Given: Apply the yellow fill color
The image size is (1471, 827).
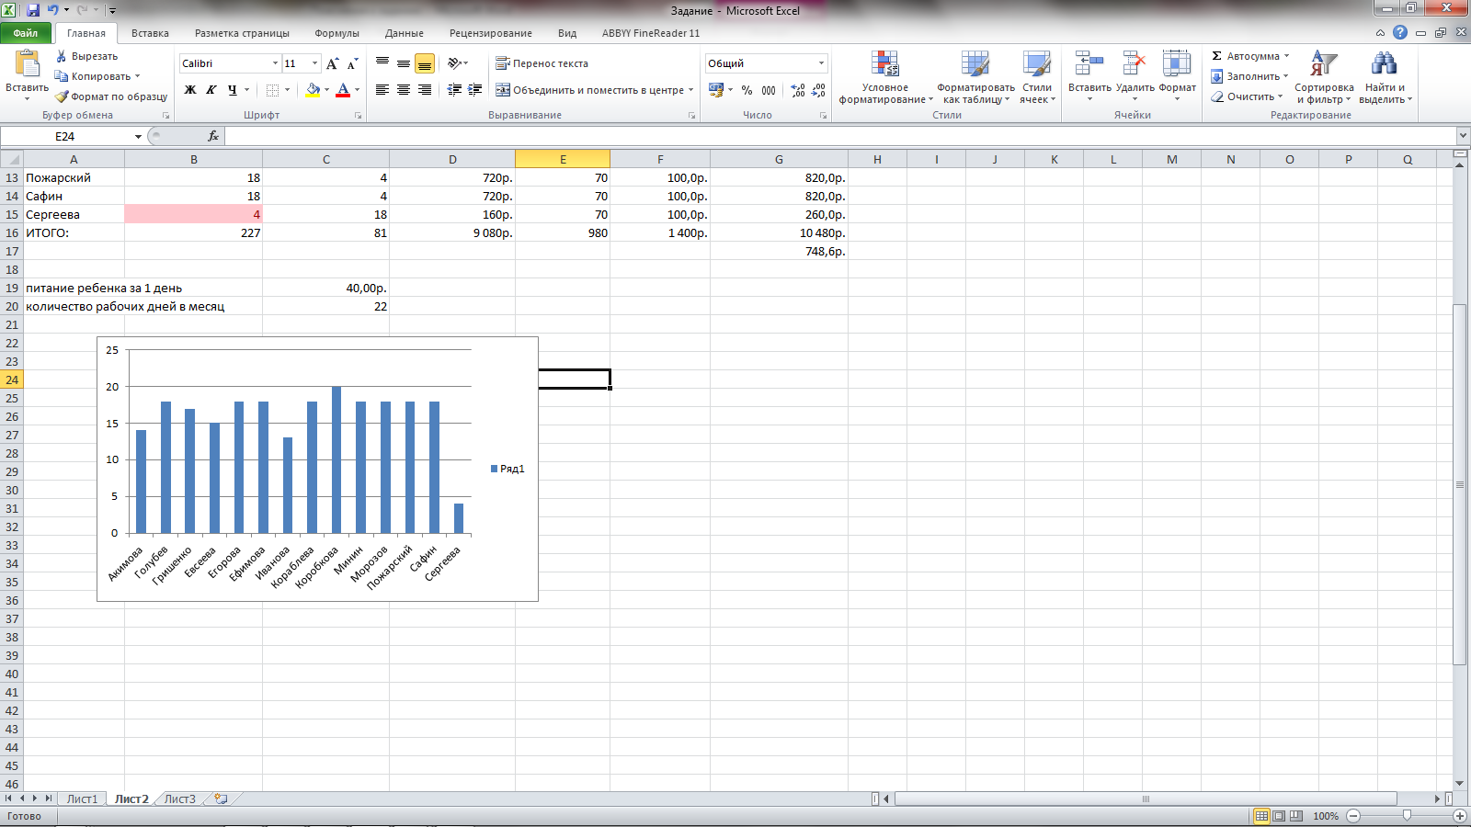Looking at the screenshot, I should pyautogui.click(x=313, y=90).
